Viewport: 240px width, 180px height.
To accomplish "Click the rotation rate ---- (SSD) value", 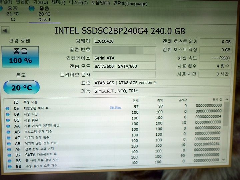I will click(x=216, y=58).
